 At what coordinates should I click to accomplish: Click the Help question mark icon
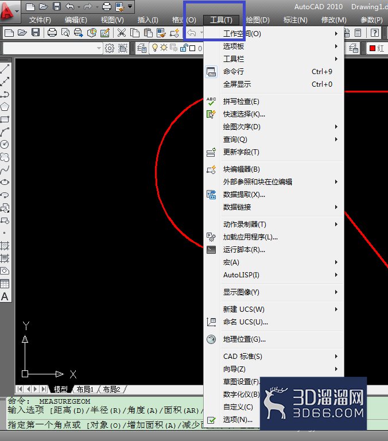pos(374,33)
